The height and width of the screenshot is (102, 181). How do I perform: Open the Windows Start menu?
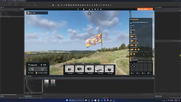click(67, 100)
